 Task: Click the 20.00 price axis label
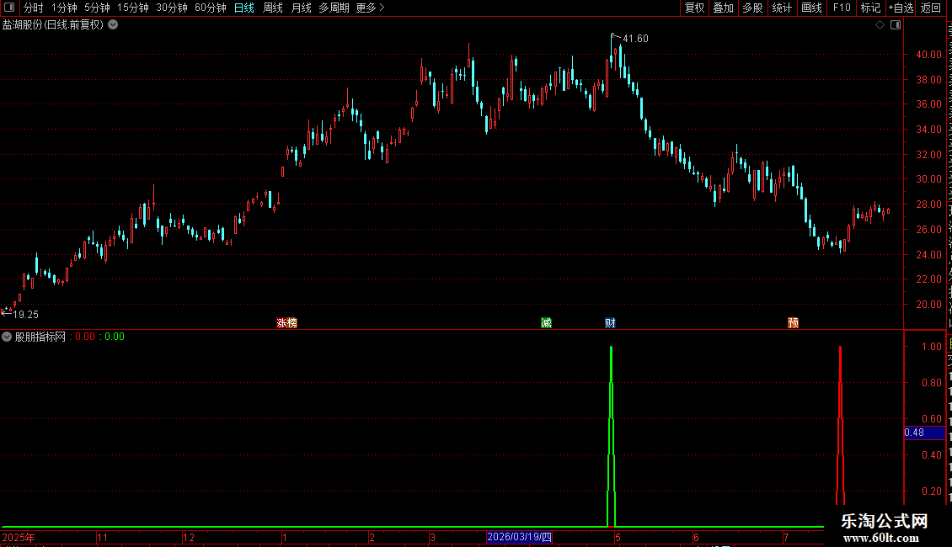(929, 305)
